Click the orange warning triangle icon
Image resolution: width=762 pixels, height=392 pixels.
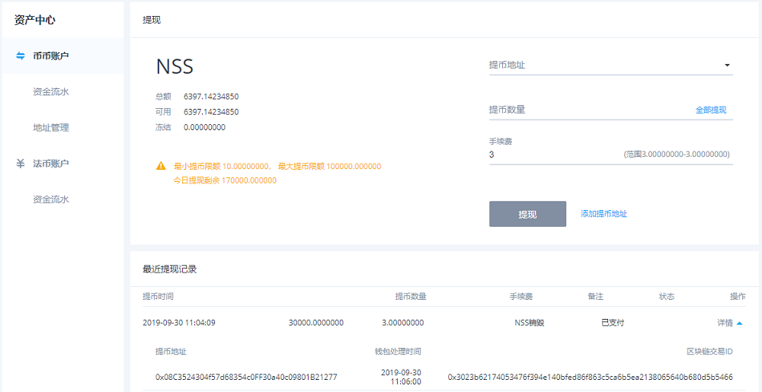coord(161,166)
